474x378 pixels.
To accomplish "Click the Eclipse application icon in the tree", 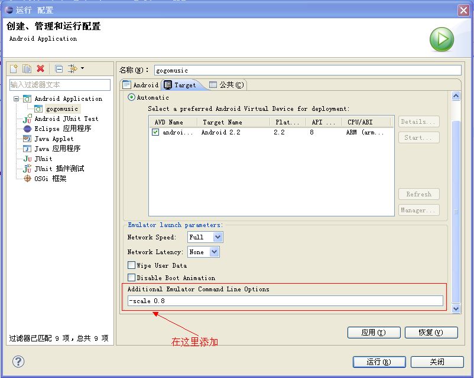I will tap(27, 129).
